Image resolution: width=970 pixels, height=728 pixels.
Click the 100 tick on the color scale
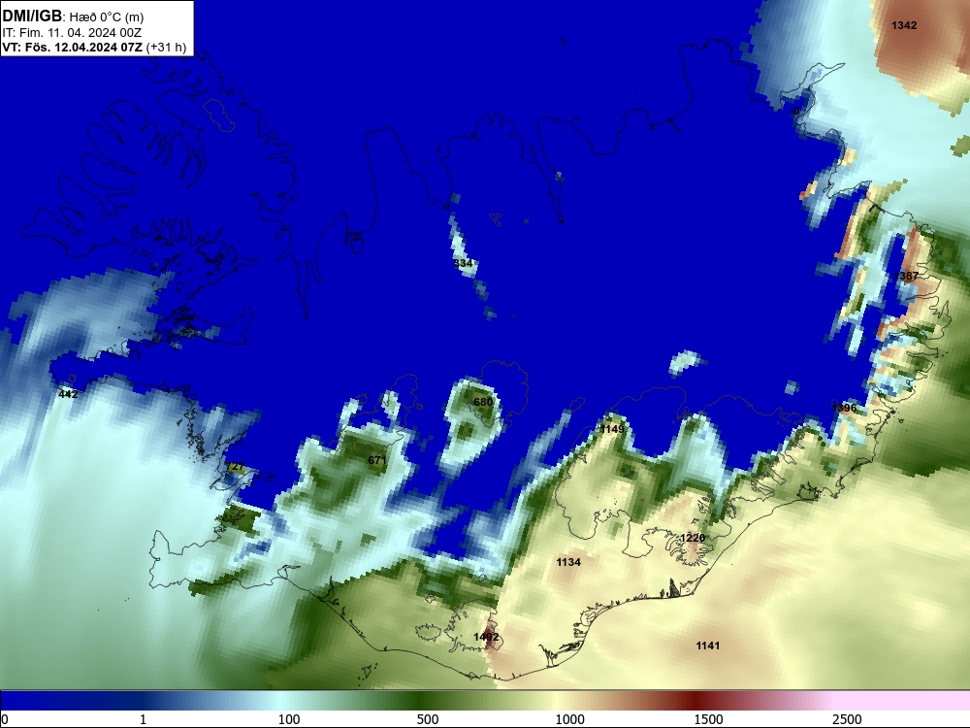pos(289,719)
